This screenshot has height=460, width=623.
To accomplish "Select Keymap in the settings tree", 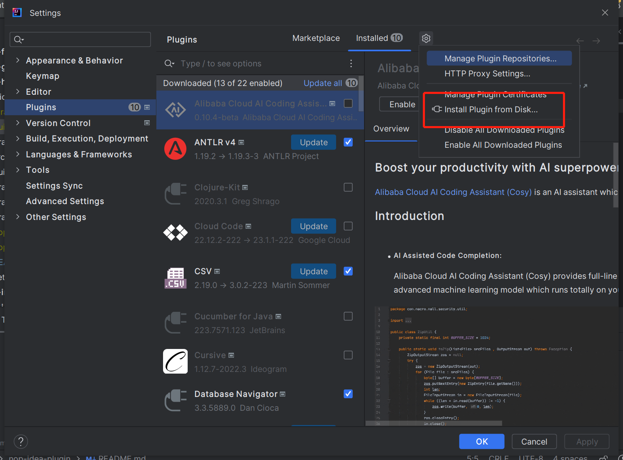I will [x=43, y=76].
